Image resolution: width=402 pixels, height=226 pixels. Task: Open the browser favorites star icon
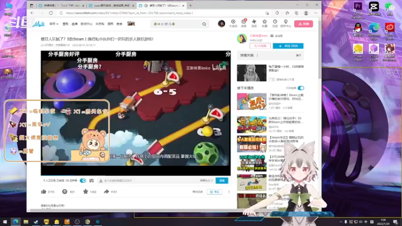[287, 13]
